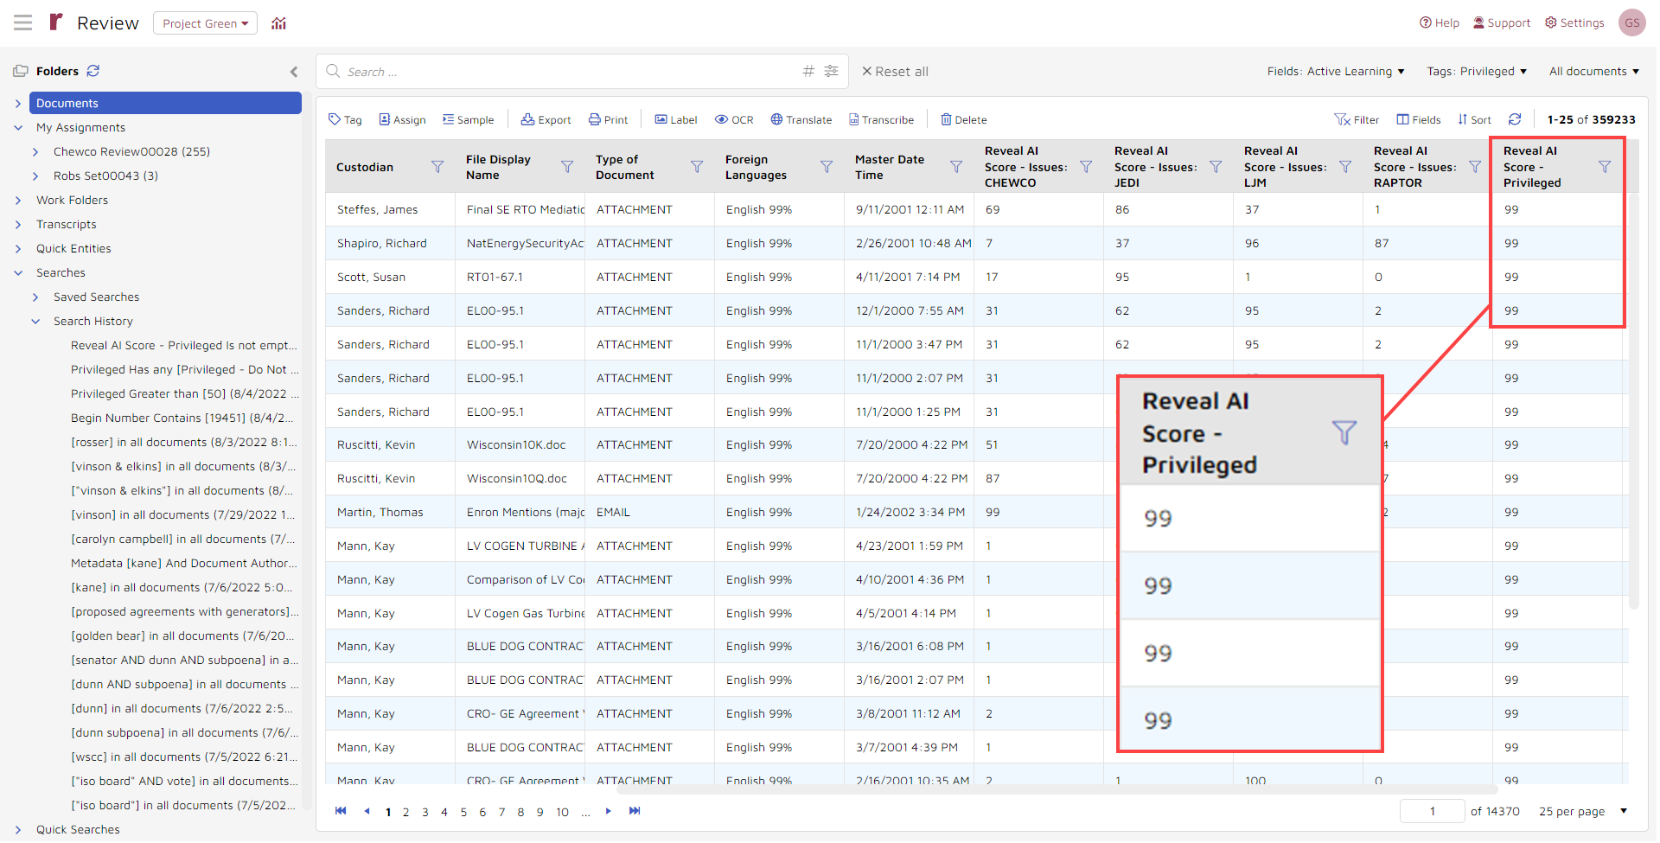Viewport: 1660px width, 843px height.
Task: Filter the Type of Document column
Action: pyautogui.click(x=697, y=167)
